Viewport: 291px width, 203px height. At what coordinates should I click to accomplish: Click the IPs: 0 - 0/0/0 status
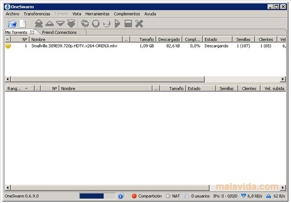point(225,196)
